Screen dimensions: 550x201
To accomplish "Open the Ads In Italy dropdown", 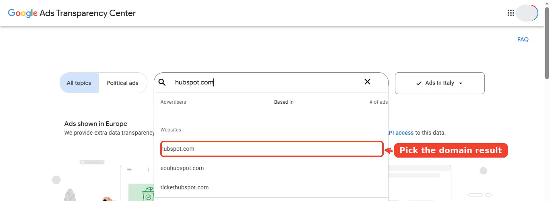I will coord(440,83).
